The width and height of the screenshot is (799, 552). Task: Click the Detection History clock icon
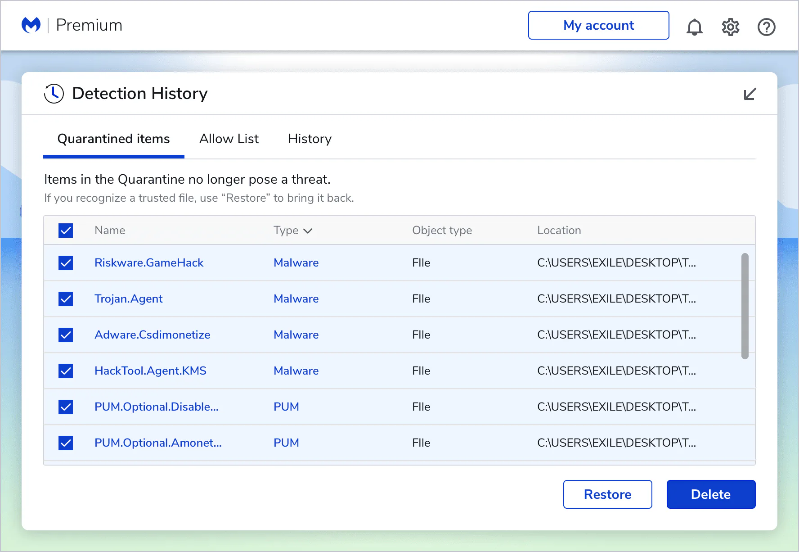click(x=54, y=94)
